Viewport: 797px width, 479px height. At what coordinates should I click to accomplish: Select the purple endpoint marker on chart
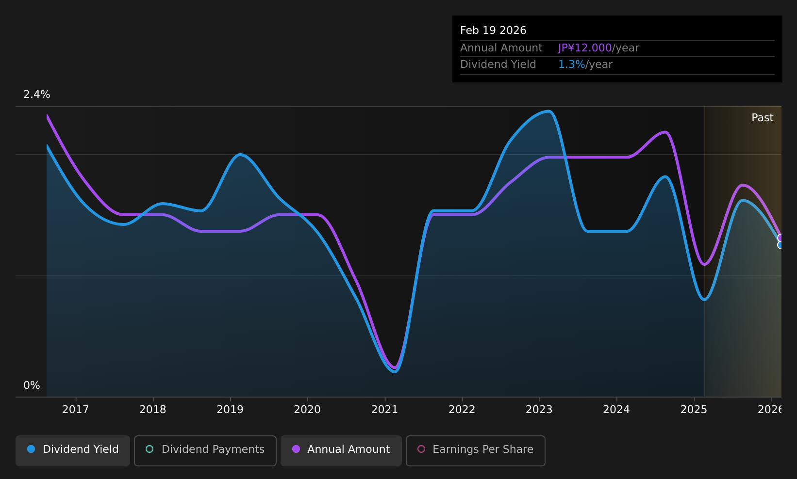click(x=780, y=238)
